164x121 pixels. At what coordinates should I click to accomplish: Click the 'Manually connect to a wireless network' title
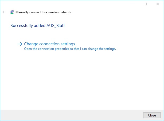coord(43,12)
